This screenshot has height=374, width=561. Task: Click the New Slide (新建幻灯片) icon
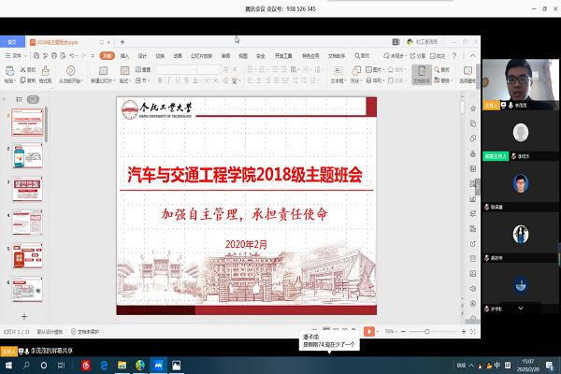pos(103,70)
